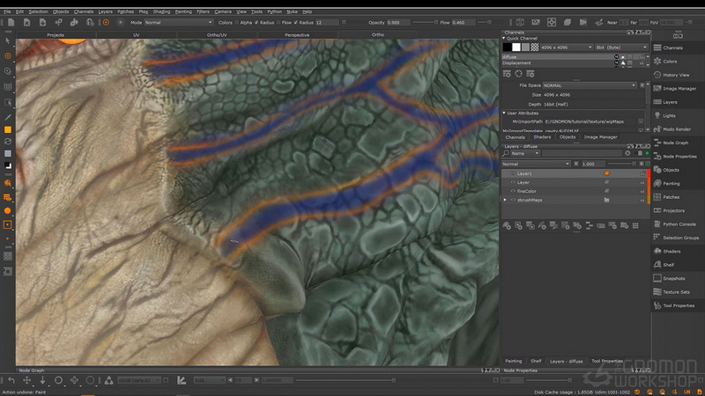Open the Channels menu
This screenshot has height=396, width=705.
(x=84, y=11)
